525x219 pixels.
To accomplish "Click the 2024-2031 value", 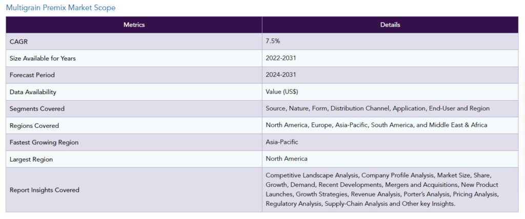I will [281, 75].
